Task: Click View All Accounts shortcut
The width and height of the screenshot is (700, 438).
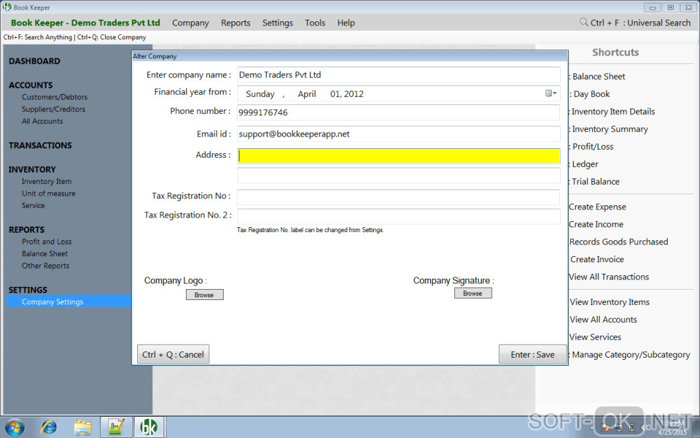Action: 603,319
